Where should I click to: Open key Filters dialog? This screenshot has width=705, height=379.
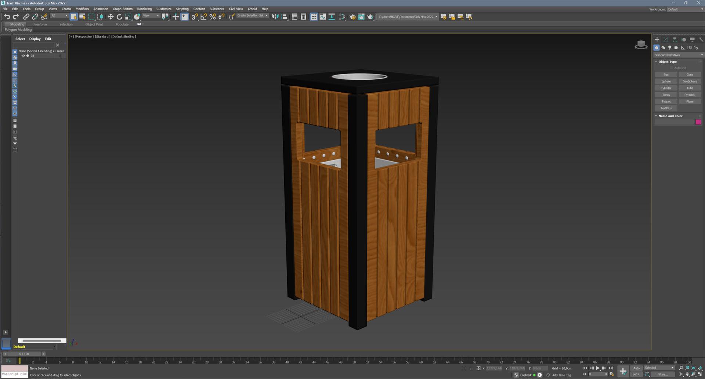pos(663,374)
